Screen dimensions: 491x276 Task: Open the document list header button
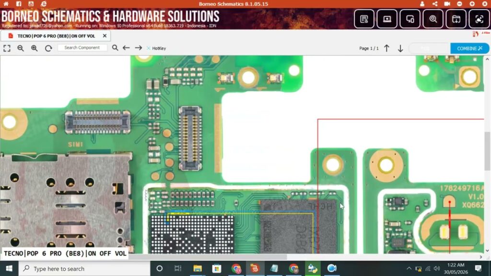pos(364,19)
